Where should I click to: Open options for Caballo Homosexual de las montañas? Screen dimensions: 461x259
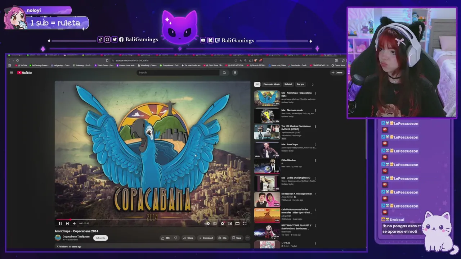pyautogui.click(x=315, y=209)
